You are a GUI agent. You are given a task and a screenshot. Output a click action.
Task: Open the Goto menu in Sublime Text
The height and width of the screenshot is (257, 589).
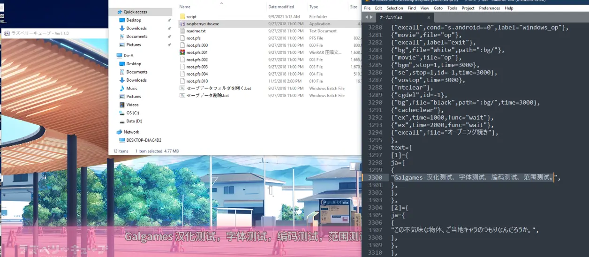pyautogui.click(x=438, y=8)
